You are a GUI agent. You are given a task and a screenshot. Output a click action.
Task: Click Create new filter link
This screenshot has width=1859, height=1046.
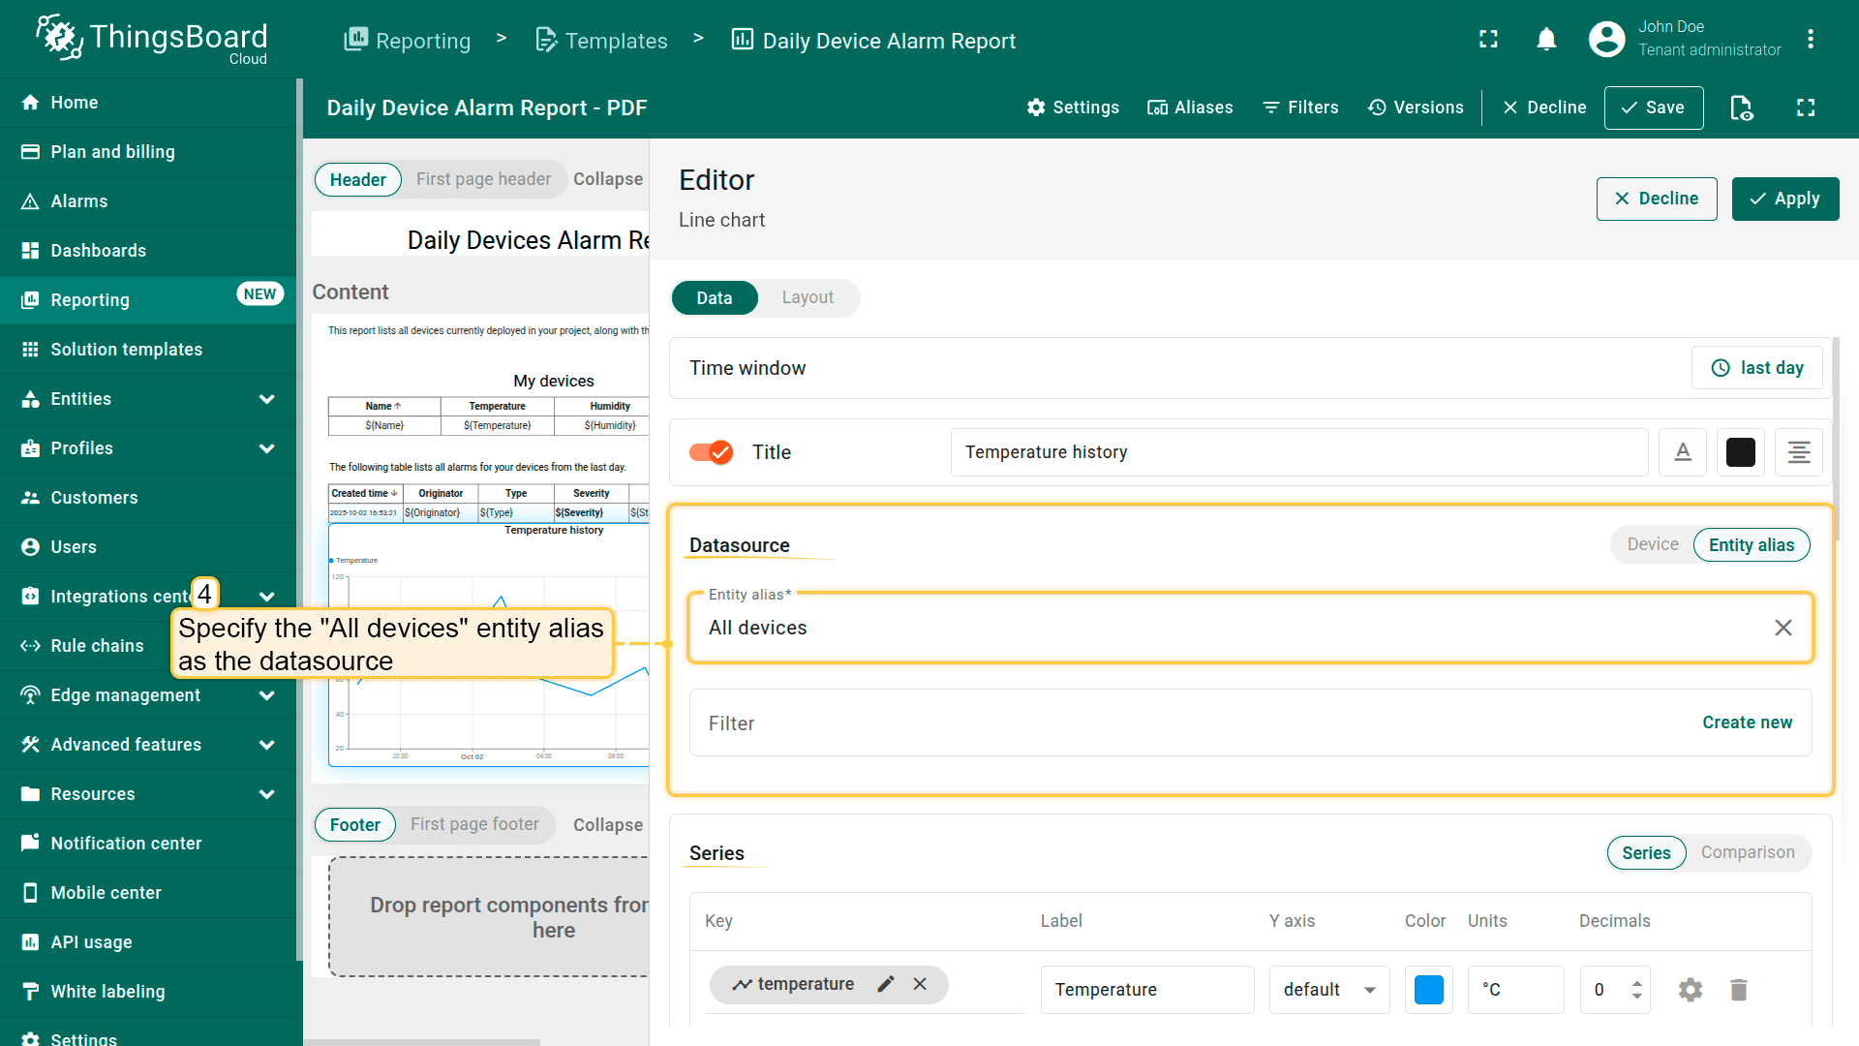click(1747, 723)
